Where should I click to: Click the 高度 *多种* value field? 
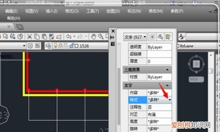tap(159, 122)
